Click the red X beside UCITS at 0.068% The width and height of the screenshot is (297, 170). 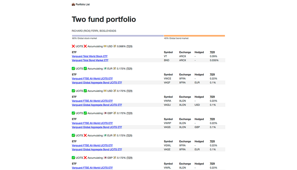pyautogui.click(x=73, y=46)
